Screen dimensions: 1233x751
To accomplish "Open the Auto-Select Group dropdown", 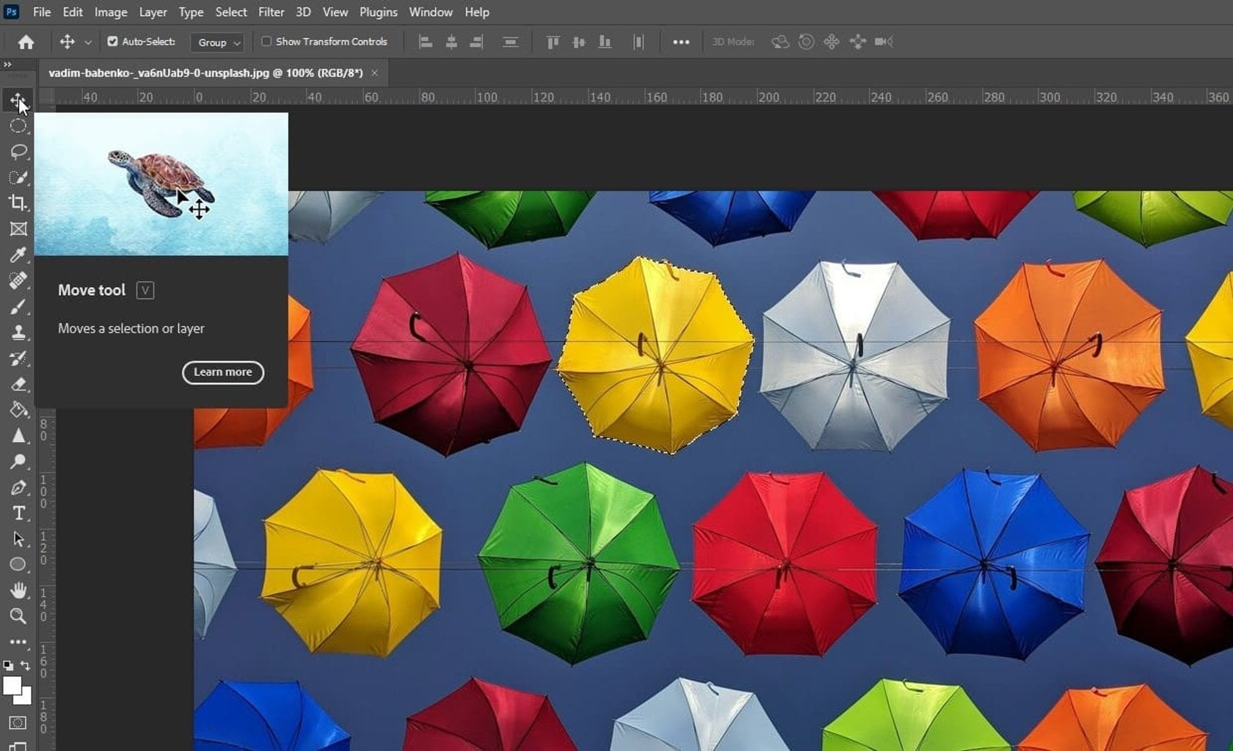I will click(x=217, y=43).
